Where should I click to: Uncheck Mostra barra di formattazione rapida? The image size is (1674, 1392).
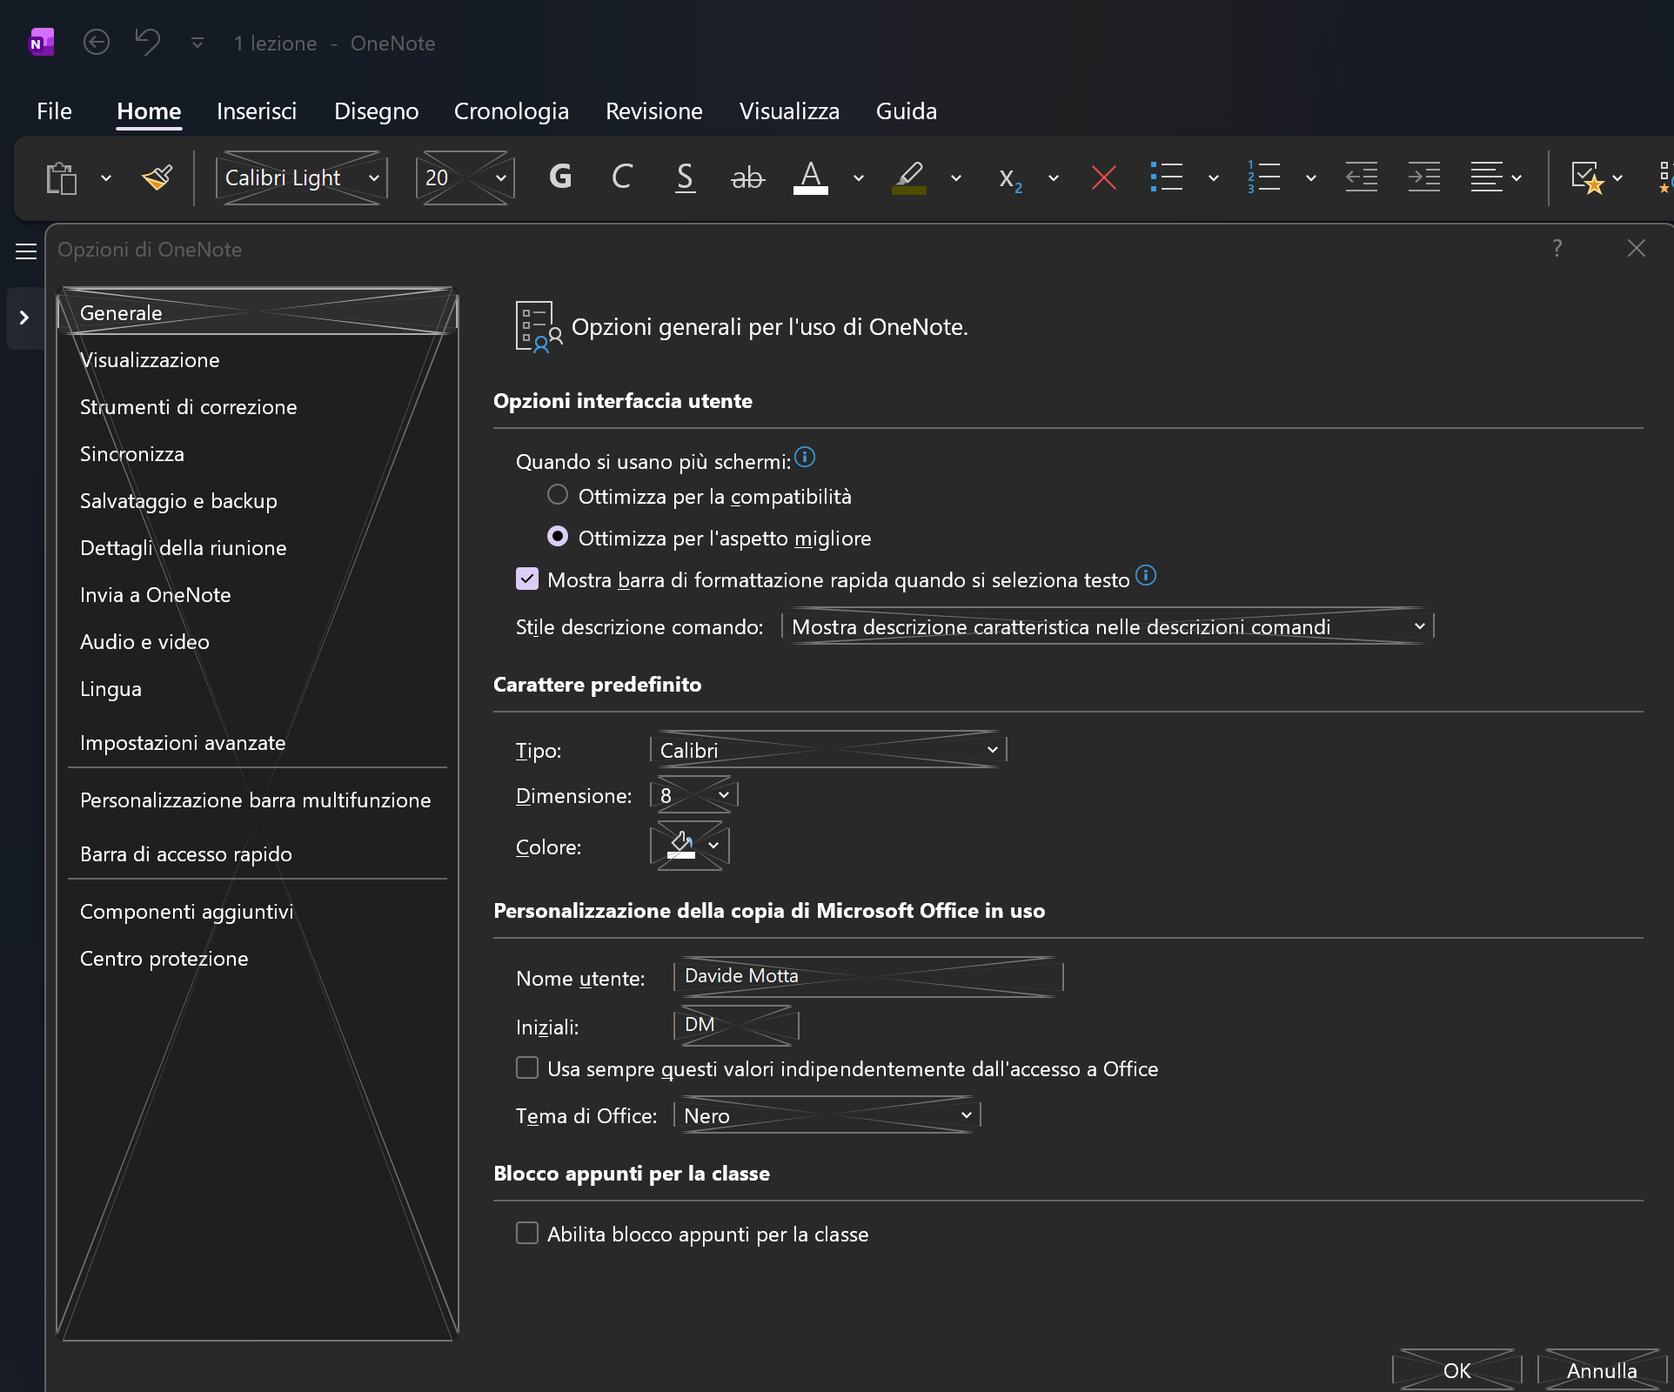pos(527,579)
